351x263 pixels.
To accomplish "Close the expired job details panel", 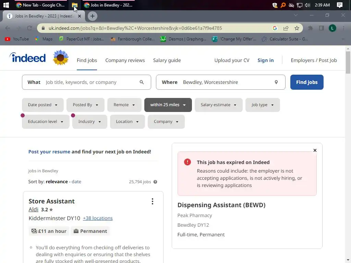I will coord(315,150).
